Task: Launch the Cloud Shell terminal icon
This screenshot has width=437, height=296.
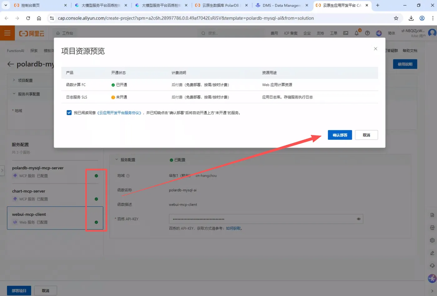Action: 346,33
